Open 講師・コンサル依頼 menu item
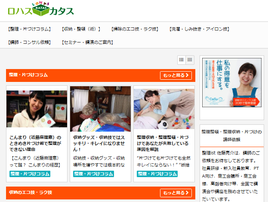The height and width of the screenshot is (202, 268). [30, 42]
